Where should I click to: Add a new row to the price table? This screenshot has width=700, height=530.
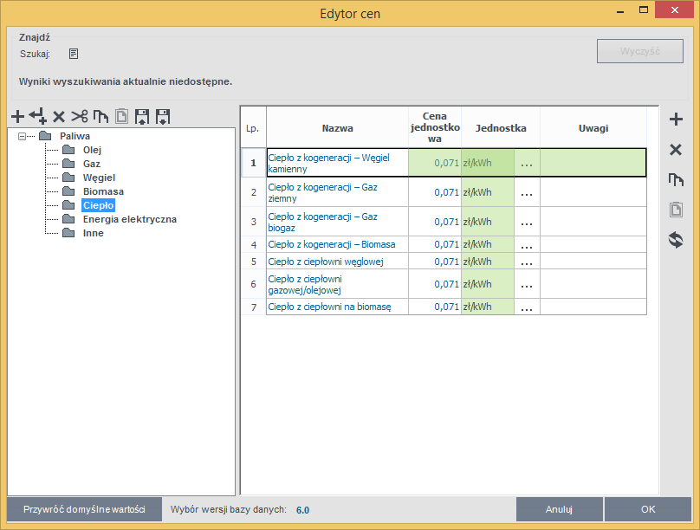pyautogui.click(x=676, y=120)
